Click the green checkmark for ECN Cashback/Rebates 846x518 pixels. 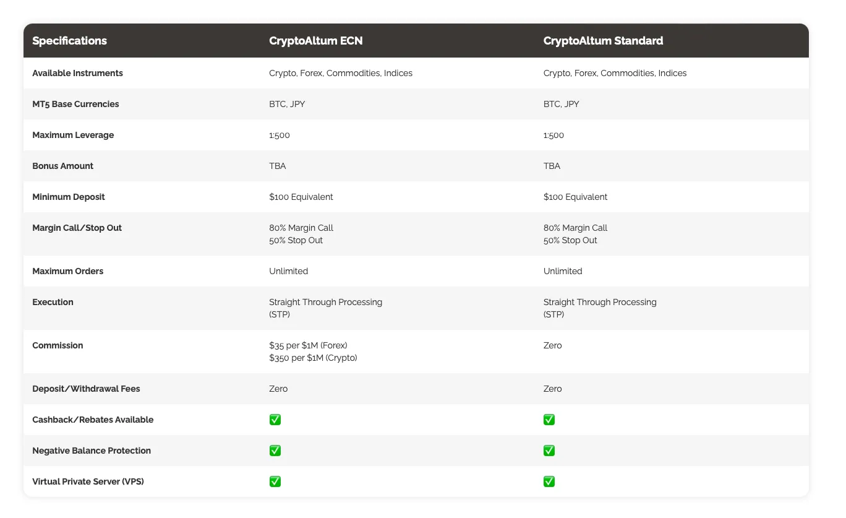pos(275,420)
